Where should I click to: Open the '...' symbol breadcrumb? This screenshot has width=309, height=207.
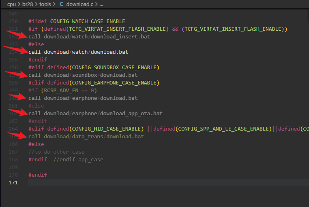click(101, 4)
